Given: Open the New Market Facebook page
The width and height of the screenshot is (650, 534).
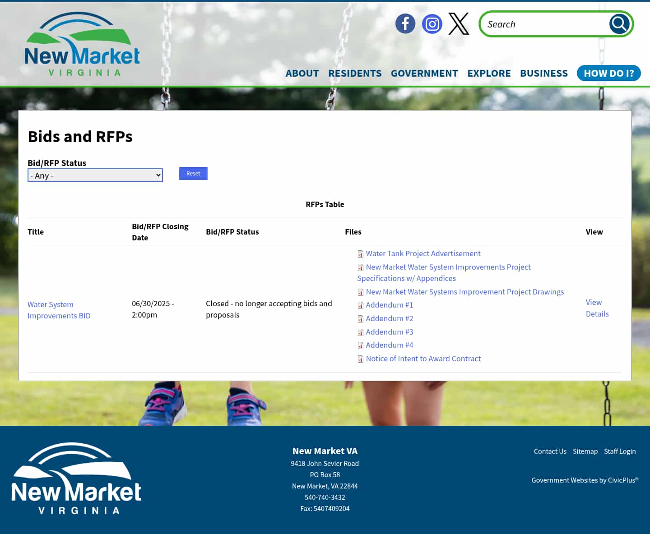Looking at the screenshot, I should [x=405, y=23].
